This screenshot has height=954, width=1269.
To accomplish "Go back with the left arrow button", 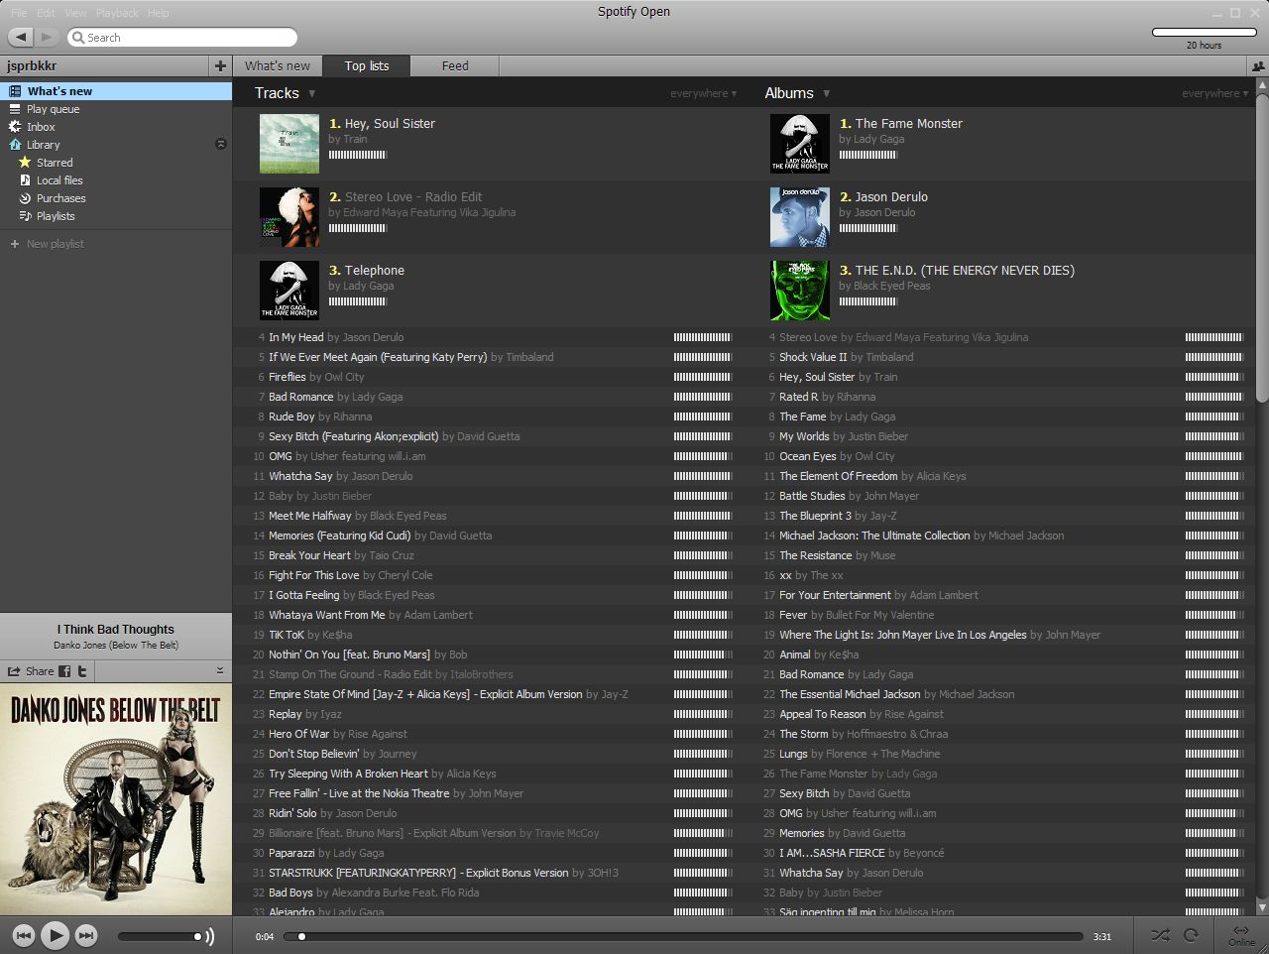I will pos(21,37).
